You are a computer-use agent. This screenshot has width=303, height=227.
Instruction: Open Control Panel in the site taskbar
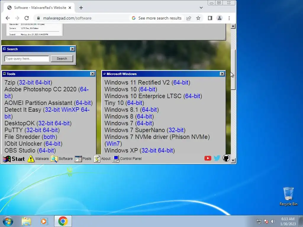(127, 159)
